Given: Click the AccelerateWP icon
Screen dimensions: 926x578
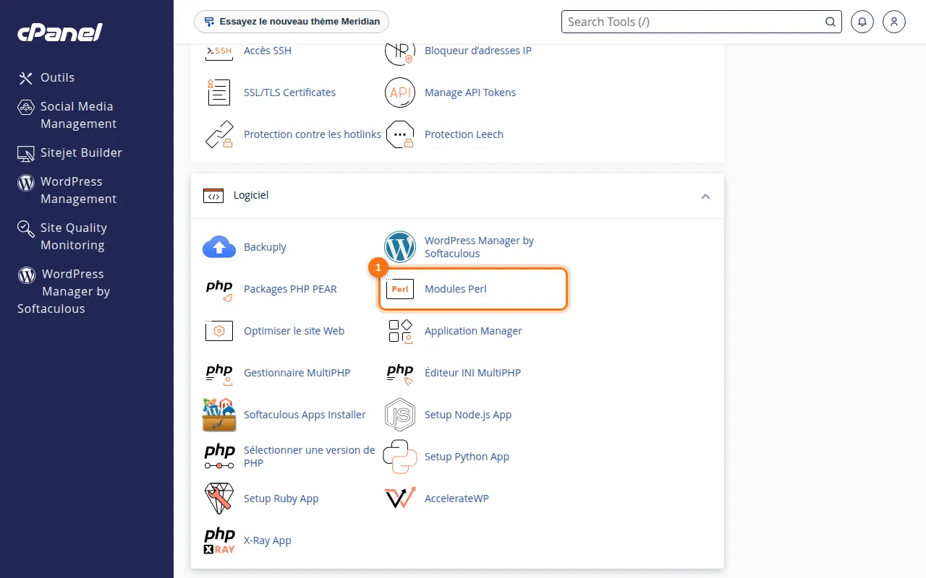Looking at the screenshot, I should 400,499.
